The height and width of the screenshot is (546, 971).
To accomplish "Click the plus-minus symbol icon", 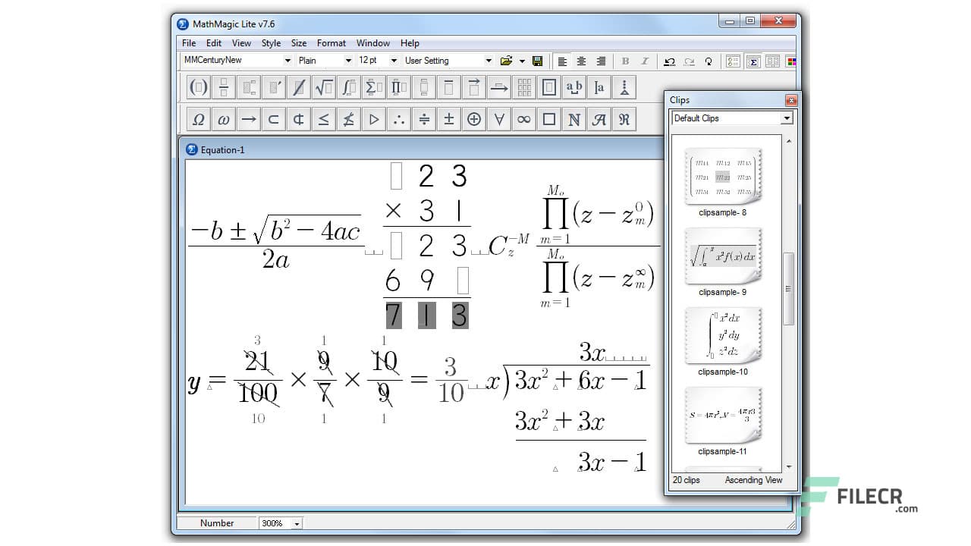I will [448, 119].
